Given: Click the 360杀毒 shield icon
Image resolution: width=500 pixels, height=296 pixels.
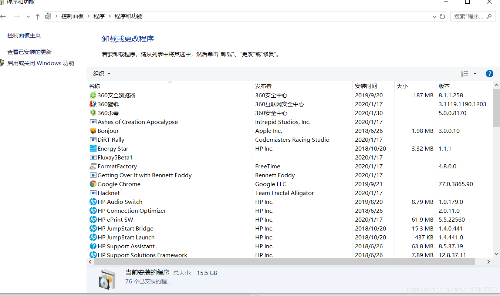Looking at the screenshot, I should point(93,113).
